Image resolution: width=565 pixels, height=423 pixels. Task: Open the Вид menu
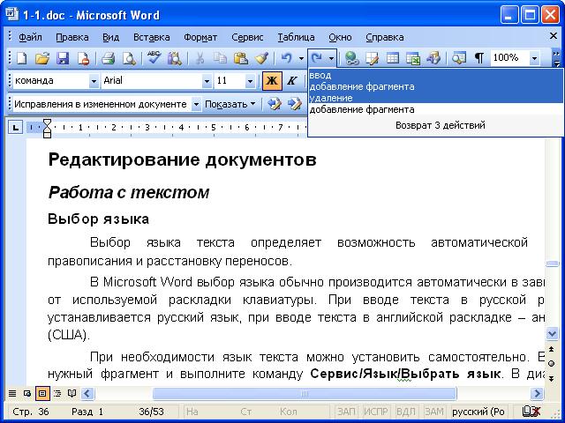point(111,37)
